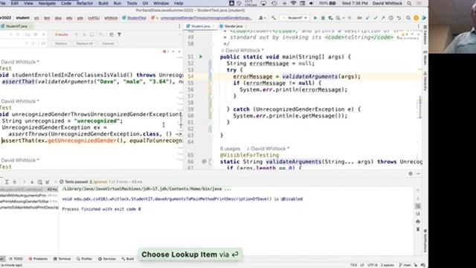Click the whitlock breadcrumb in navigation bar

point(111,18)
